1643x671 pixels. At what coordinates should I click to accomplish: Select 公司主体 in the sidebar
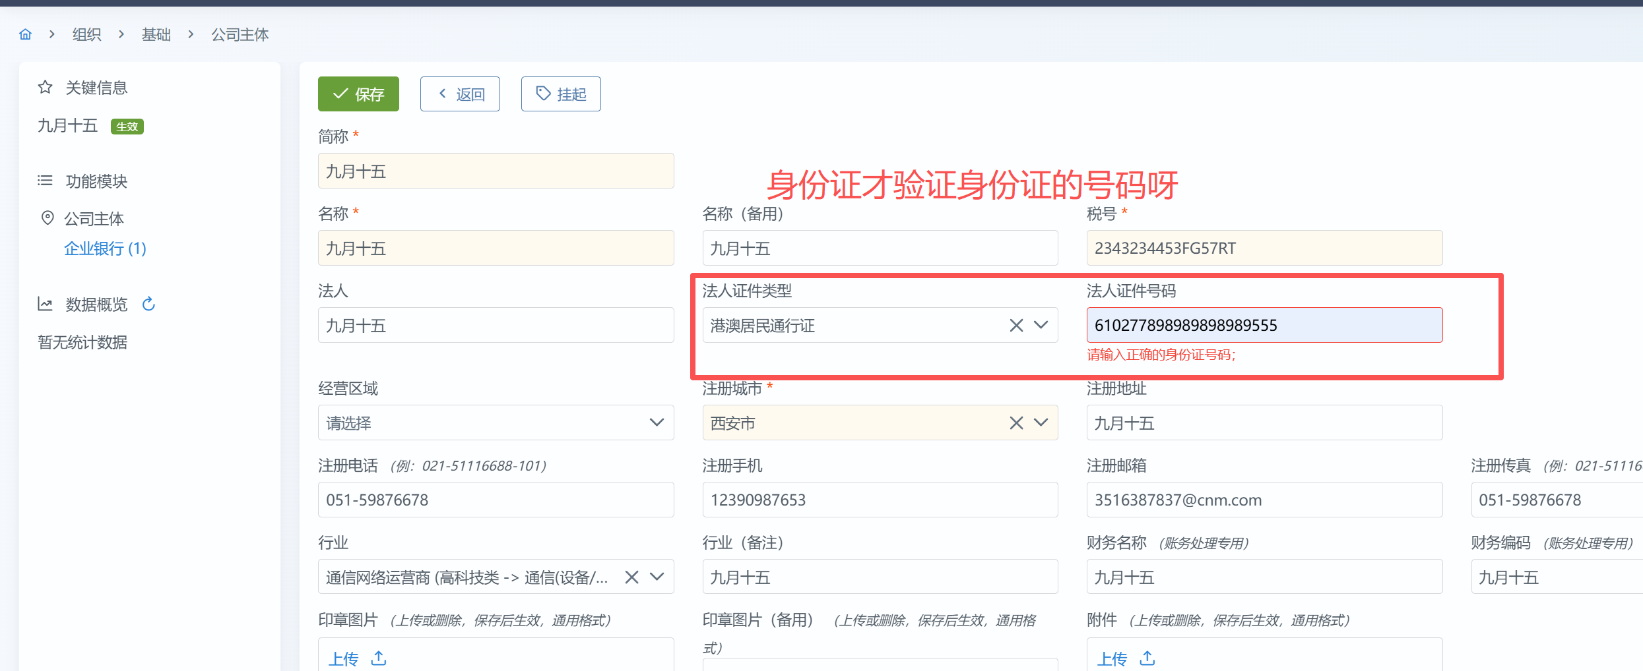pos(94,218)
